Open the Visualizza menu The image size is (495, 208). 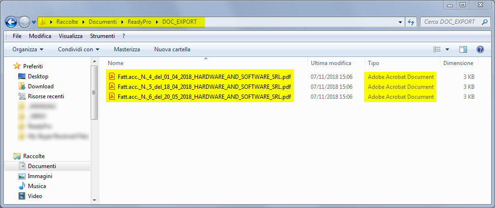70,36
